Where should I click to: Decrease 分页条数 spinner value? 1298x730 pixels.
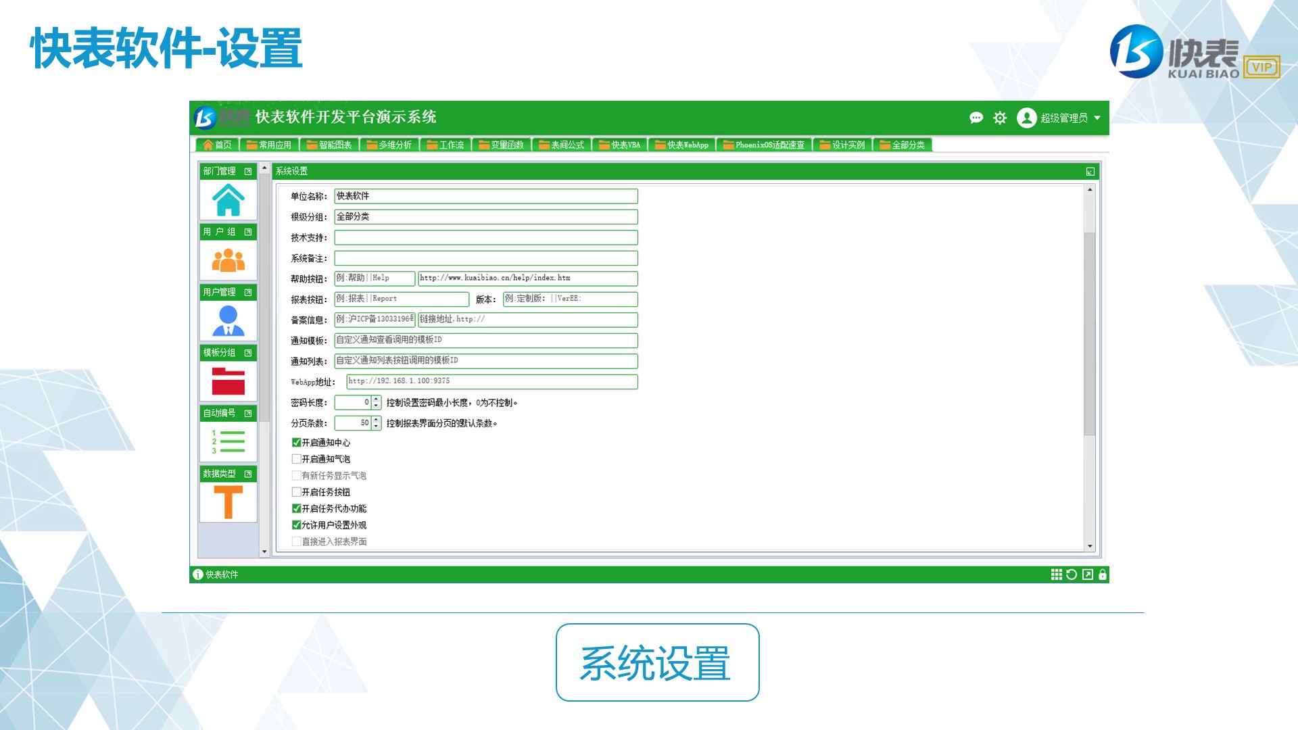coord(377,427)
